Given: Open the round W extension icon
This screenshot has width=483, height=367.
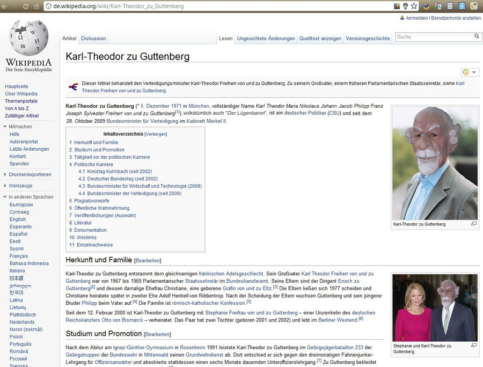Looking at the screenshot, I should (x=426, y=6).
